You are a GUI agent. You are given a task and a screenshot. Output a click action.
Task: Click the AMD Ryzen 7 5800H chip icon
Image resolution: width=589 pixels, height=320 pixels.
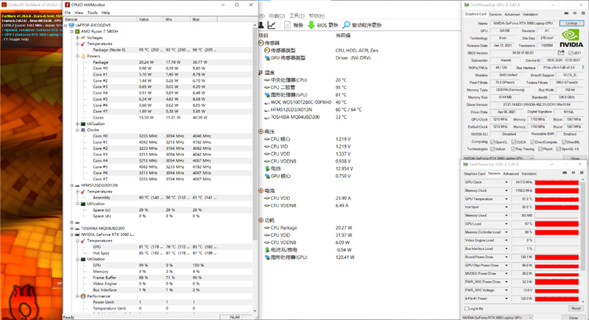(77, 32)
